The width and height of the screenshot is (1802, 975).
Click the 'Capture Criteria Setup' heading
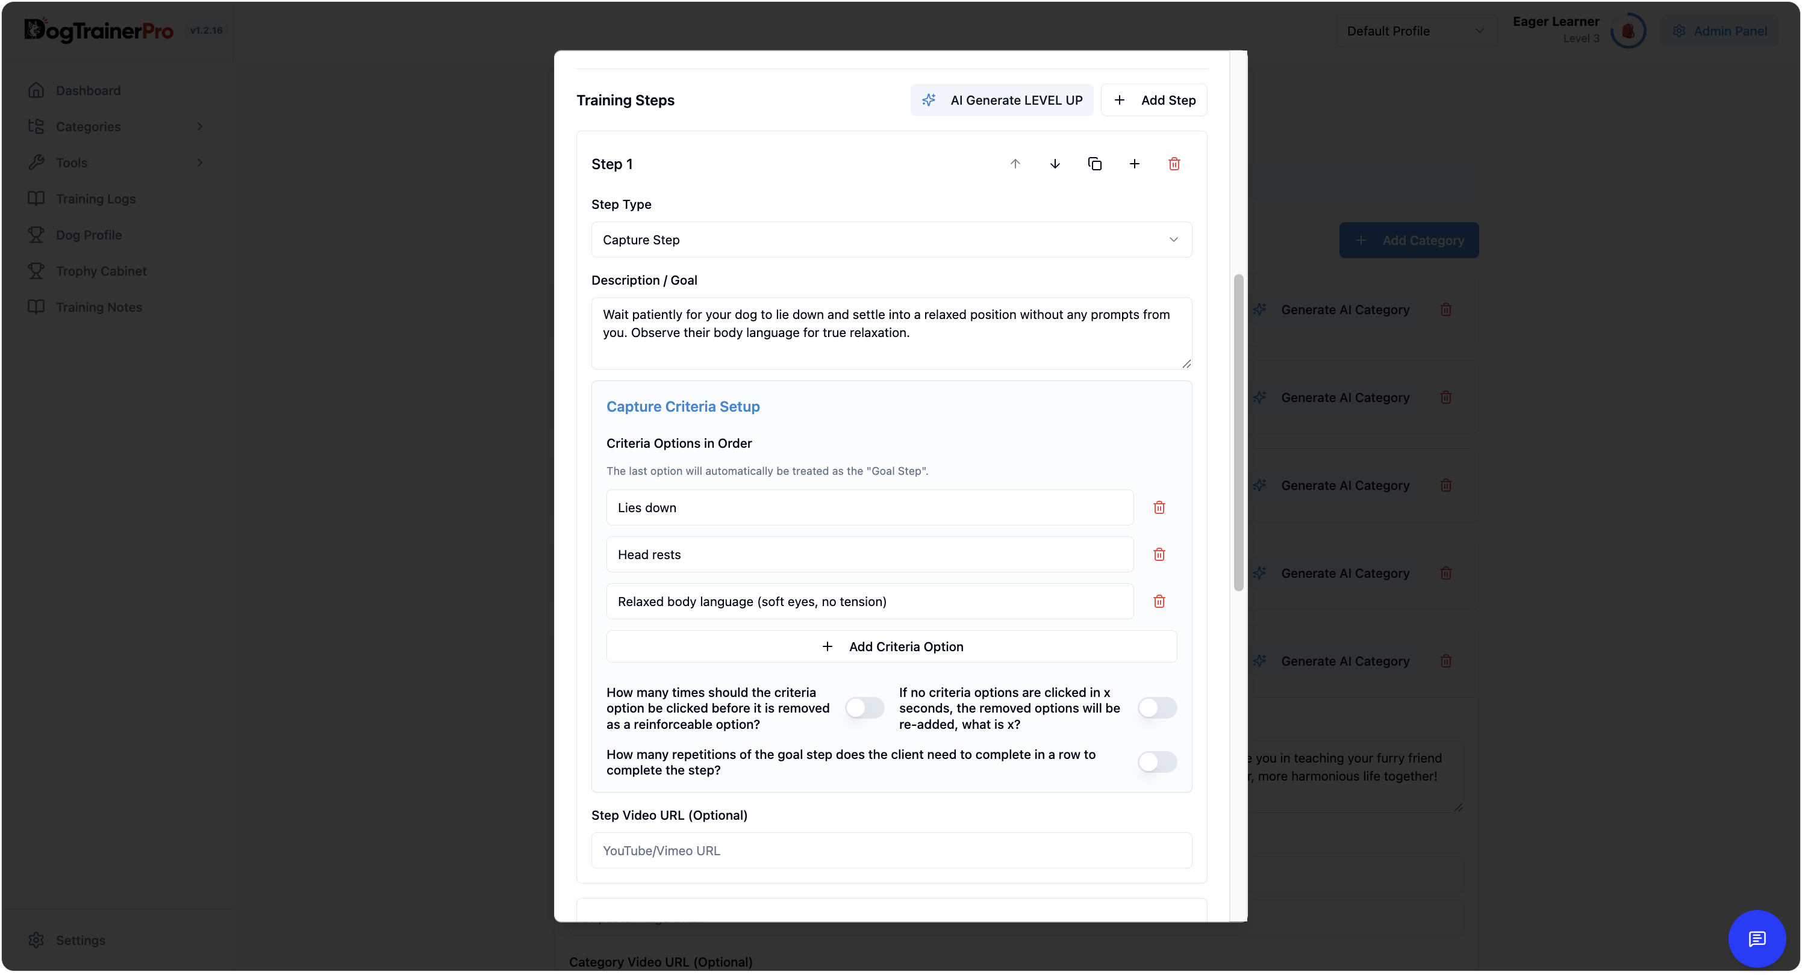683,407
